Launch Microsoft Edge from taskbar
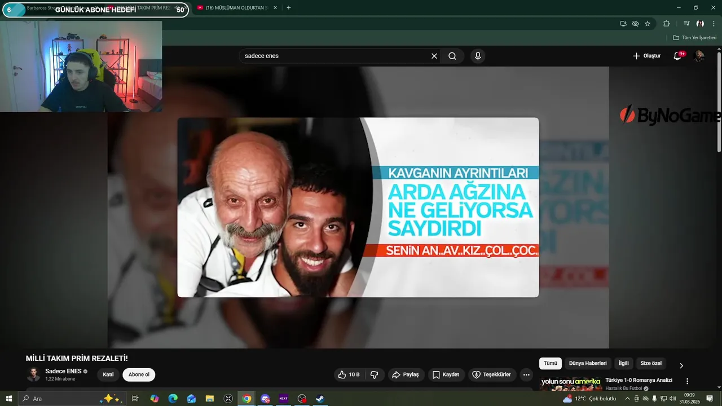 [x=173, y=399]
